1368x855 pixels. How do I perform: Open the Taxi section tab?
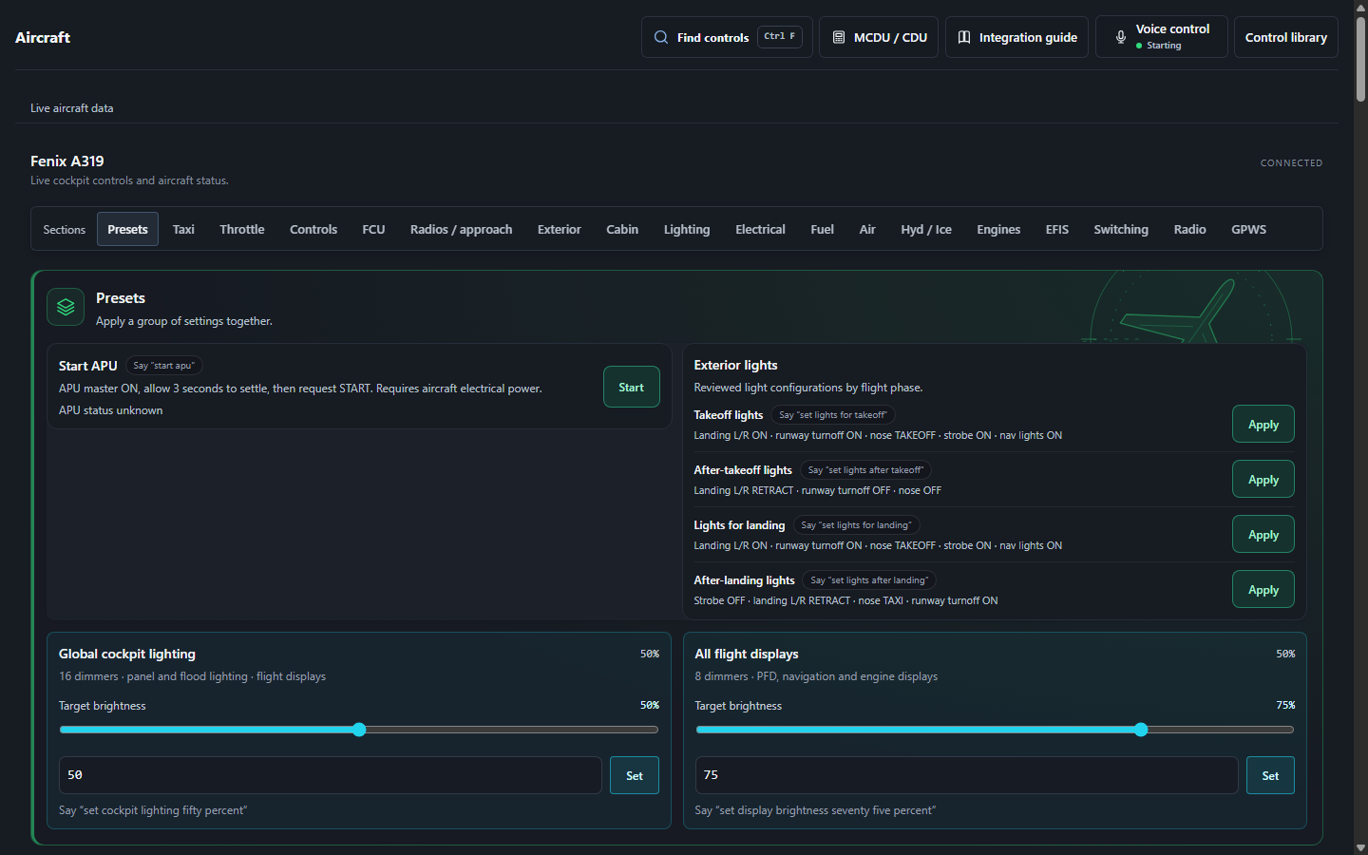183,229
